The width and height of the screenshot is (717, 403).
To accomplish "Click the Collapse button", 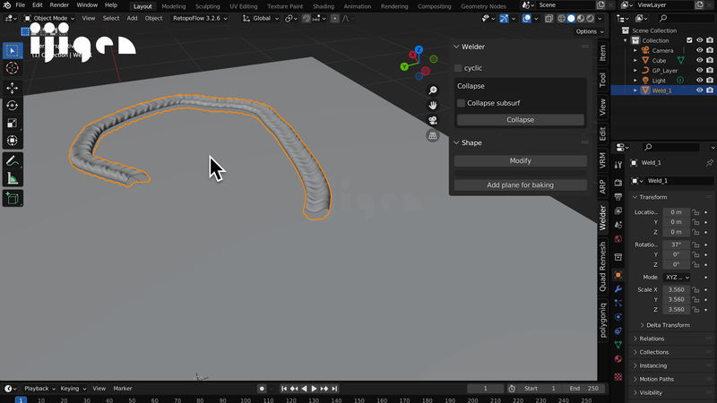I will point(521,120).
